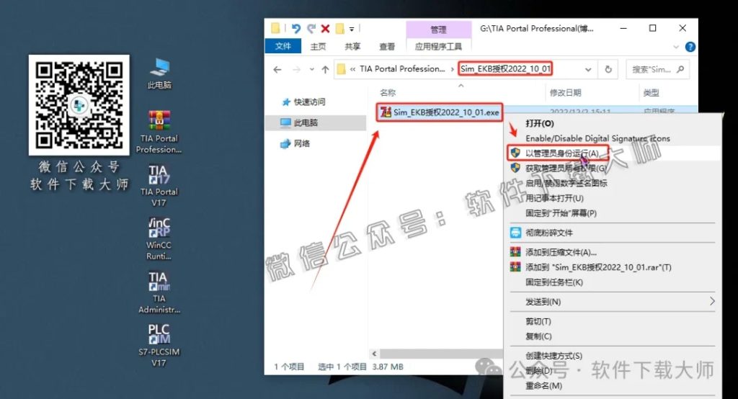Choose 创建快捷方式(S) in the context menu
The height and width of the screenshot is (399, 738).
[553, 356]
